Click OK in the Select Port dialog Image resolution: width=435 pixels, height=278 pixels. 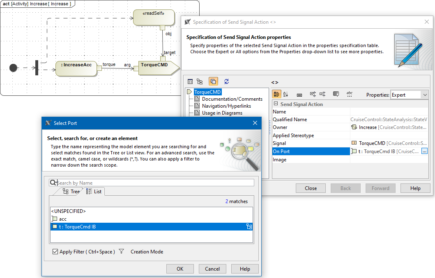[180, 269]
